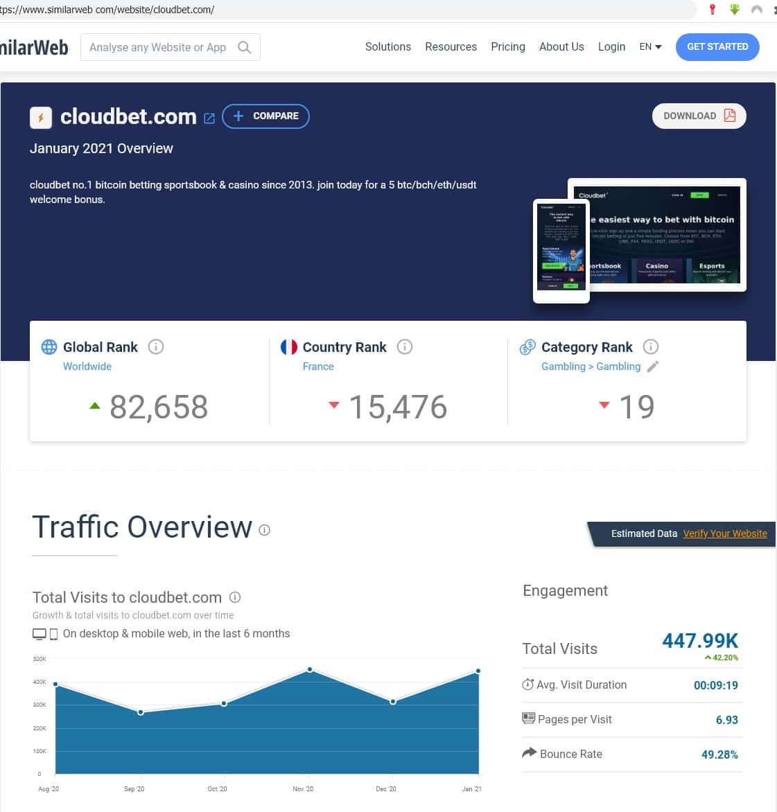Focus the Analyse any Website search field
Screen dimensions: 777x812
(171, 47)
